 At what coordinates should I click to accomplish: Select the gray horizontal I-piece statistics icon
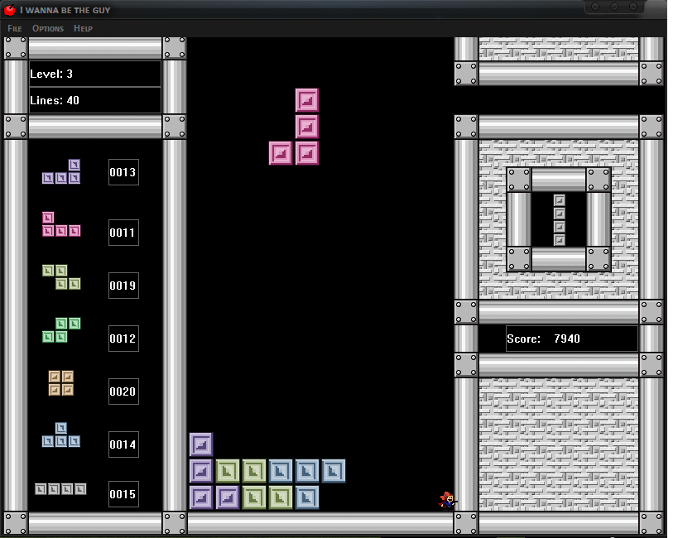(x=60, y=489)
